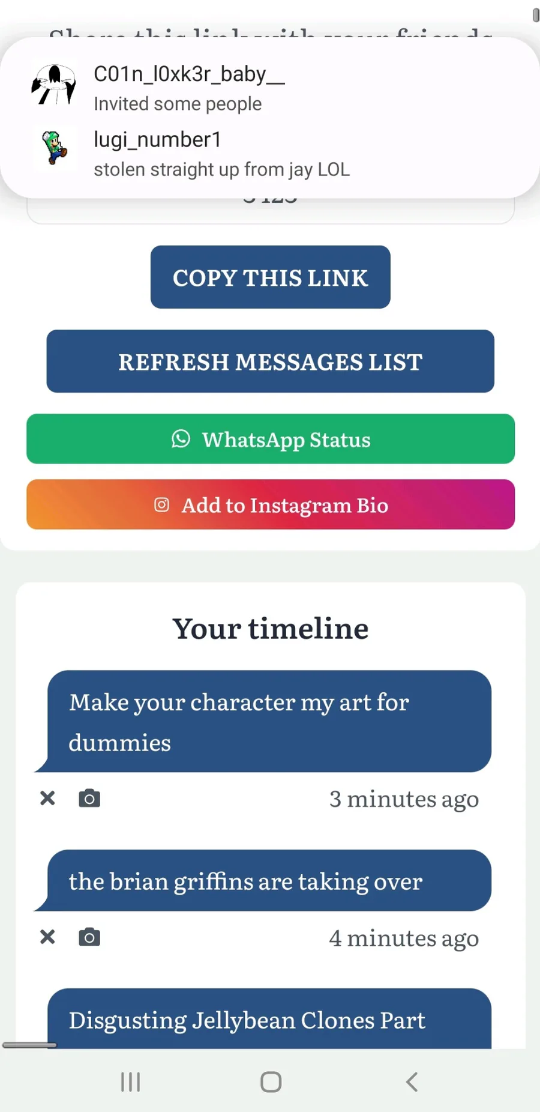Tap REFRESH MESSAGES LIST button
540x1112 pixels.
(270, 361)
